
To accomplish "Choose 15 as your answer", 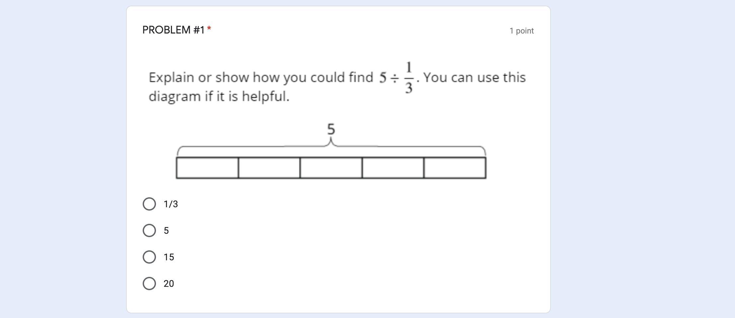I will (150, 257).
